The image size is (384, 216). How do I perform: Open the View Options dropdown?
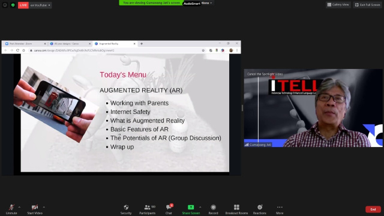pos(207,3)
